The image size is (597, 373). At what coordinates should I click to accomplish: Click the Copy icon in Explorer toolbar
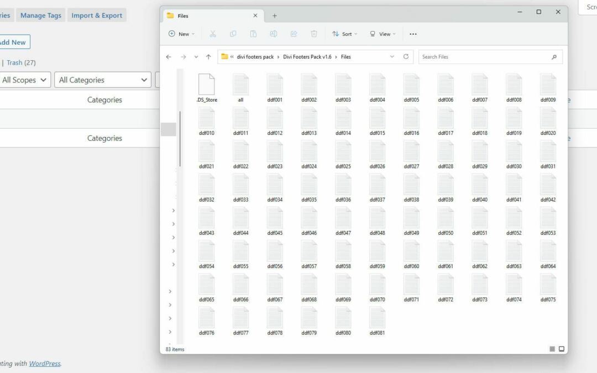pos(233,34)
